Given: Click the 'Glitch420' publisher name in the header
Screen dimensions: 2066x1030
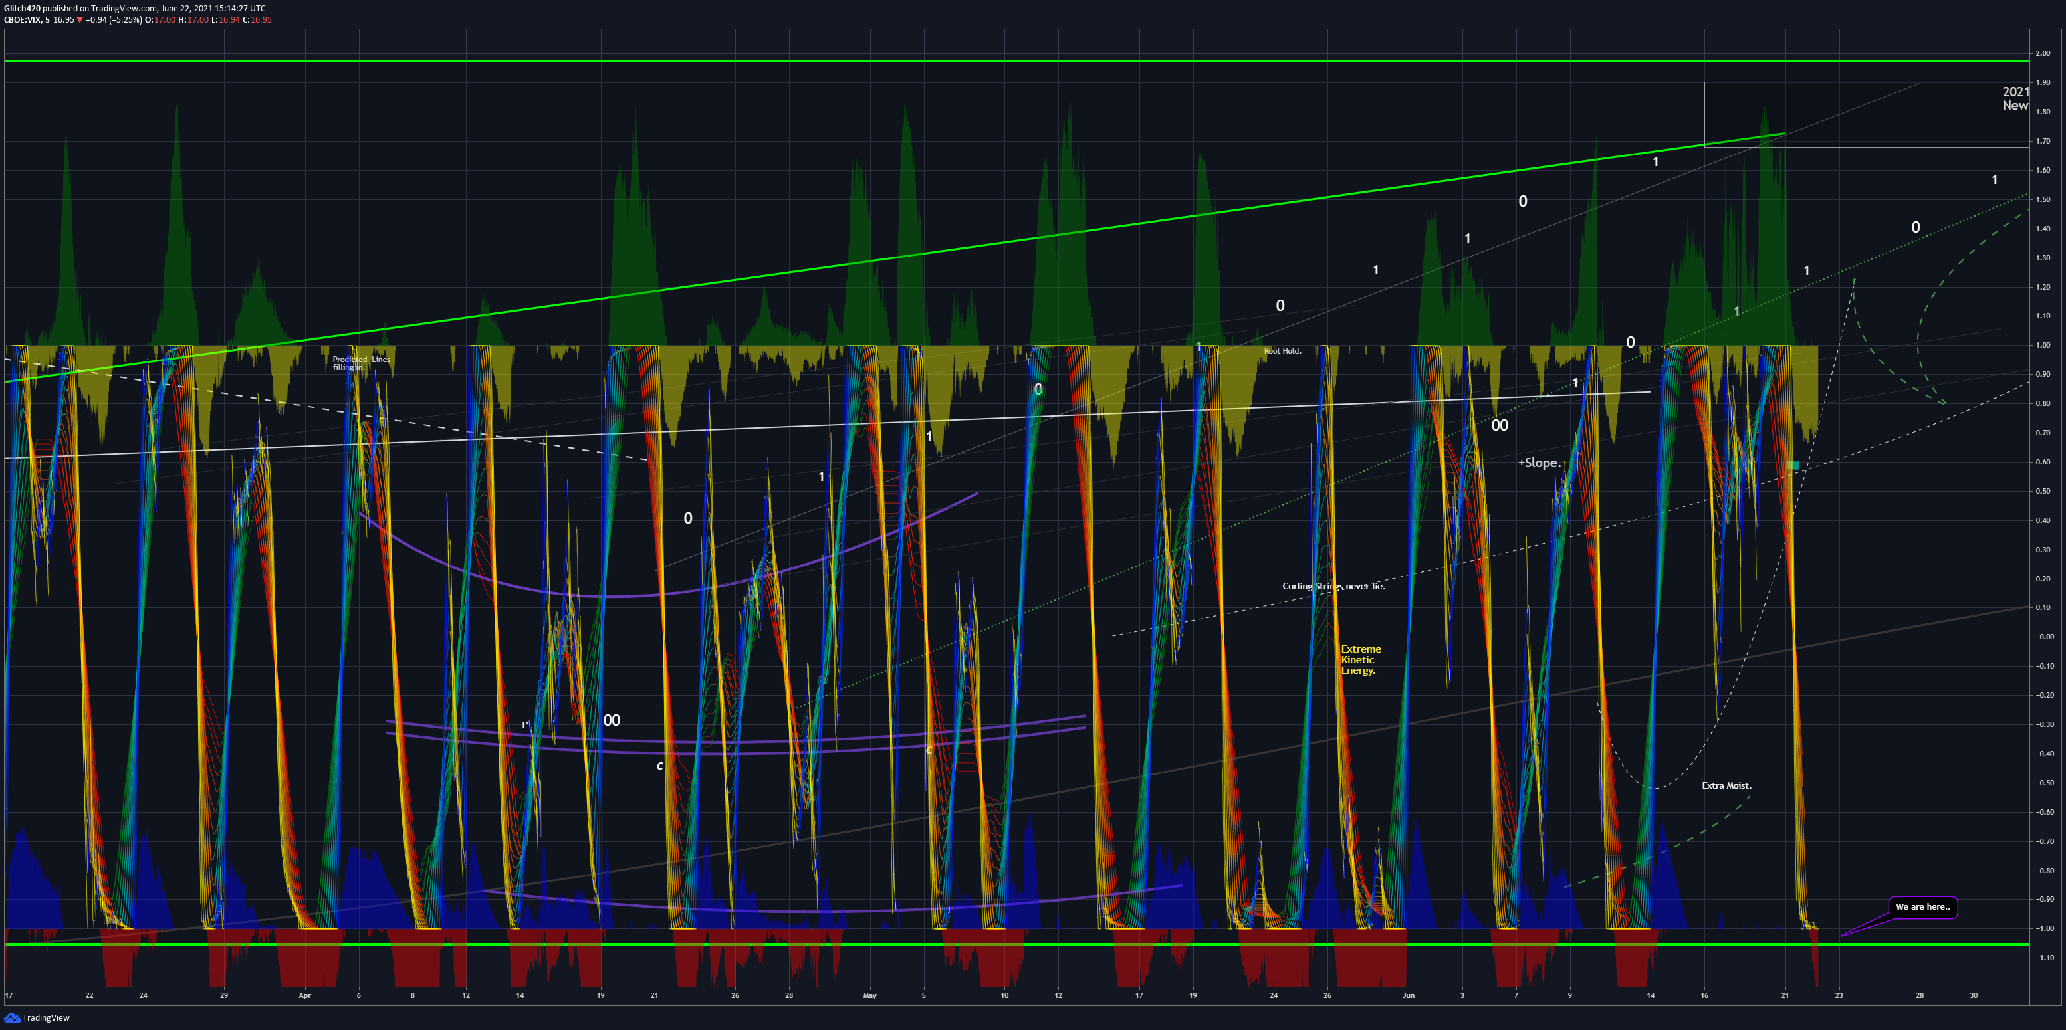Looking at the screenshot, I should click(x=22, y=8).
